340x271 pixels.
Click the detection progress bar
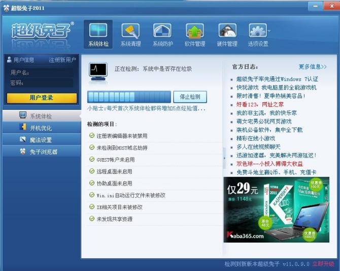coord(129,97)
